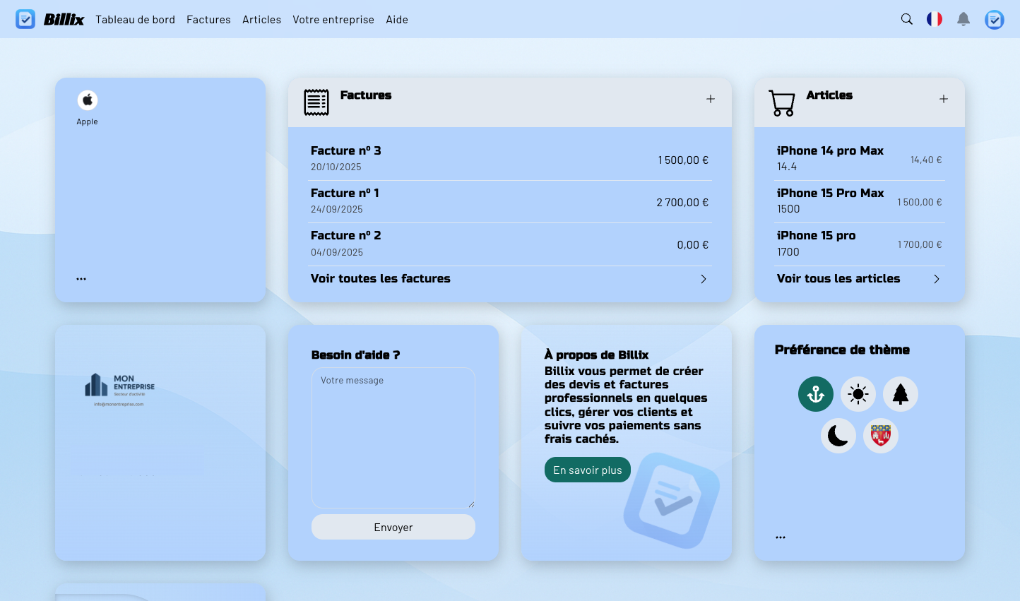Expand Voir tous les articles list

(937, 279)
